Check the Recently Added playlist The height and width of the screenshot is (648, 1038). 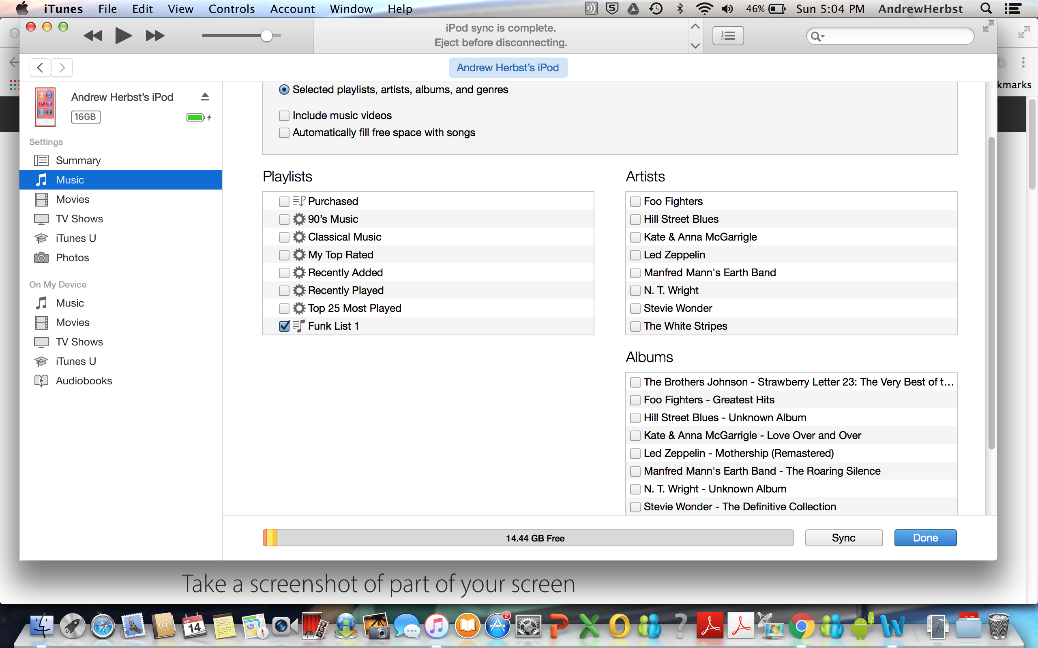(284, 273)
